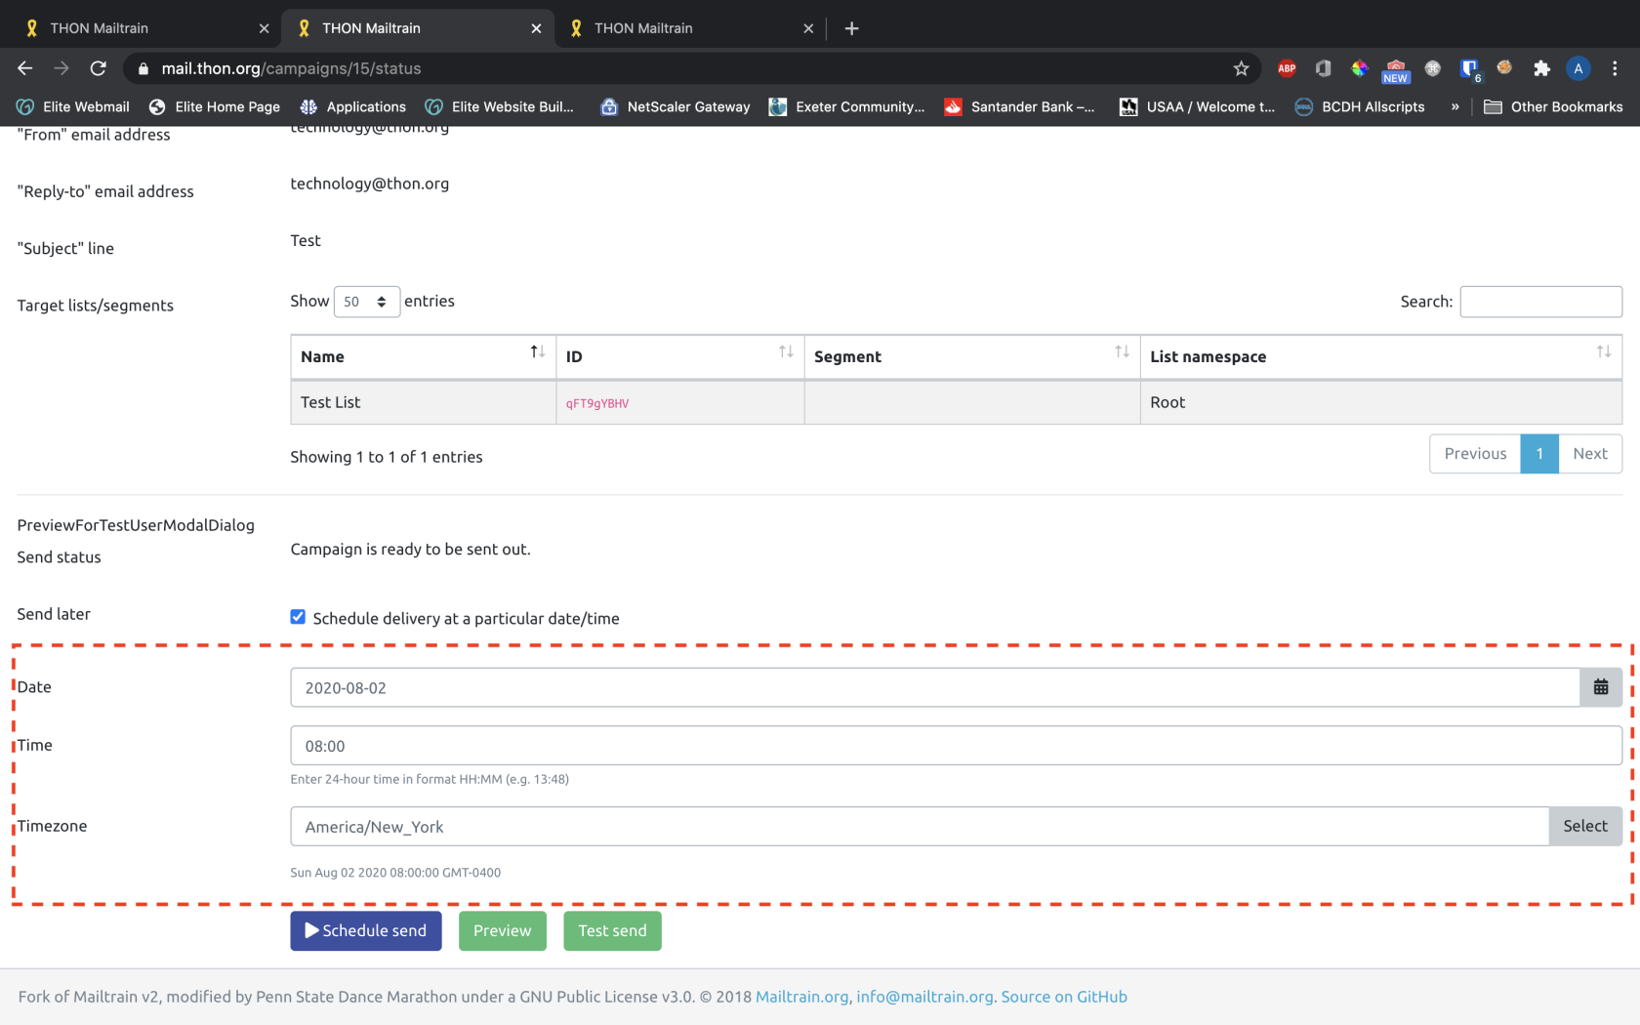Click the colorful pinwheel extension icon
This screenshot has height=1025, width=1640.
1359,68
